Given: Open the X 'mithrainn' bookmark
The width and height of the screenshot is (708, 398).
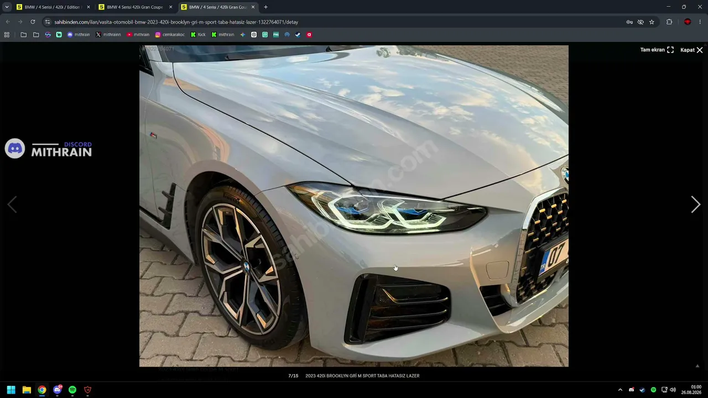Looking at the screenshot, I should pos(108,34).
